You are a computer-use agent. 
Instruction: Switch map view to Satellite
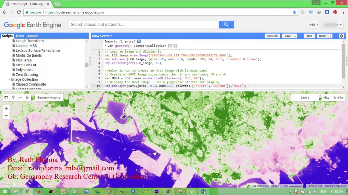coord(338,97)
